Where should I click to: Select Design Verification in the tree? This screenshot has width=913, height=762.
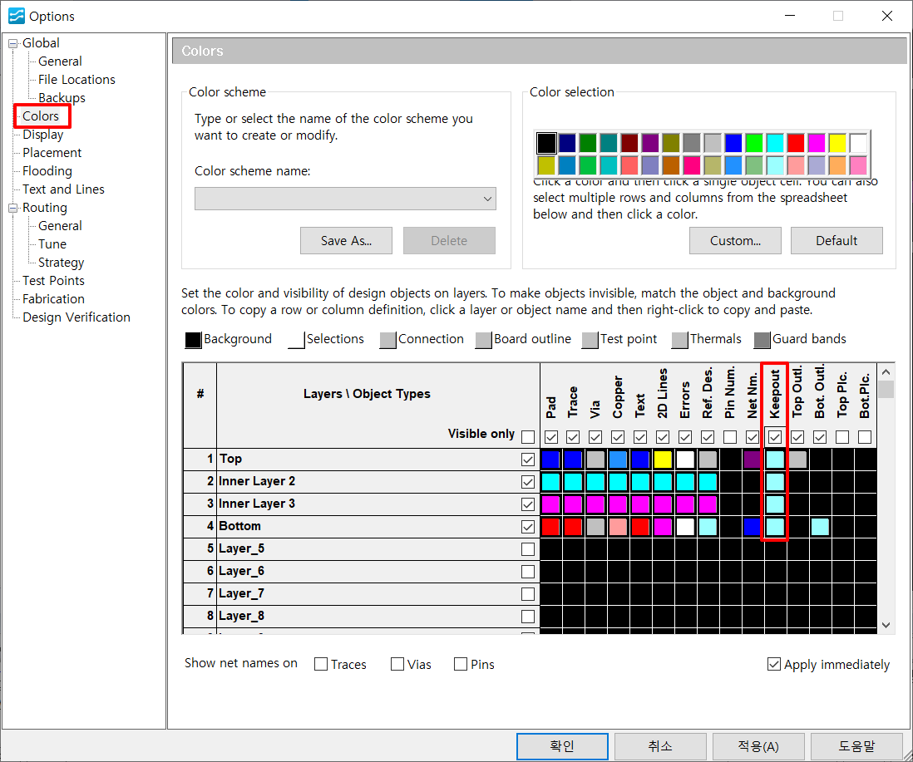76,317
